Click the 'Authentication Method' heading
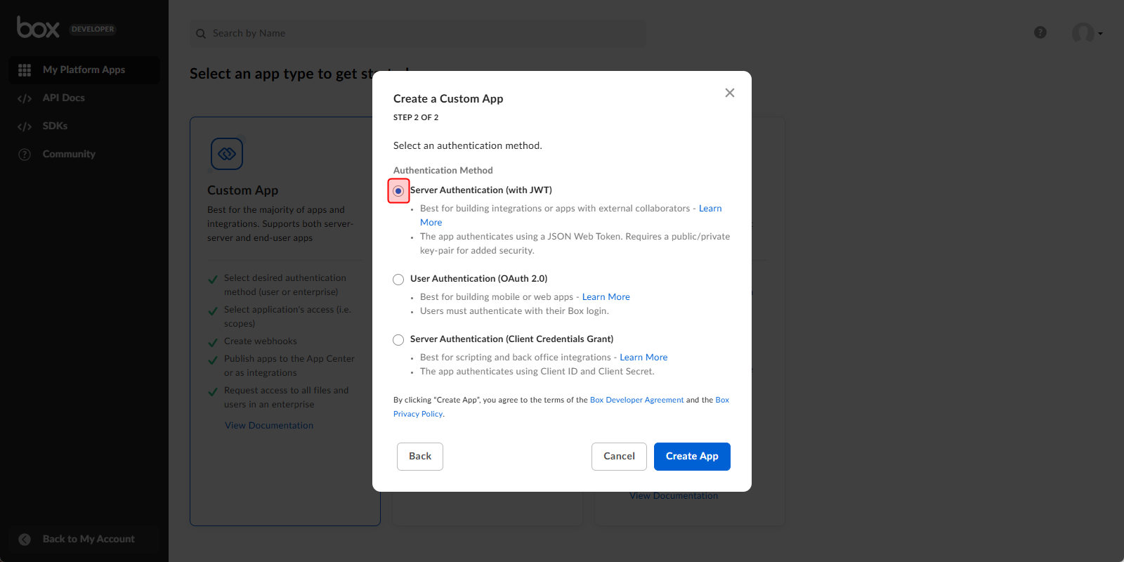1124x562 pixels. click(443, 171)
